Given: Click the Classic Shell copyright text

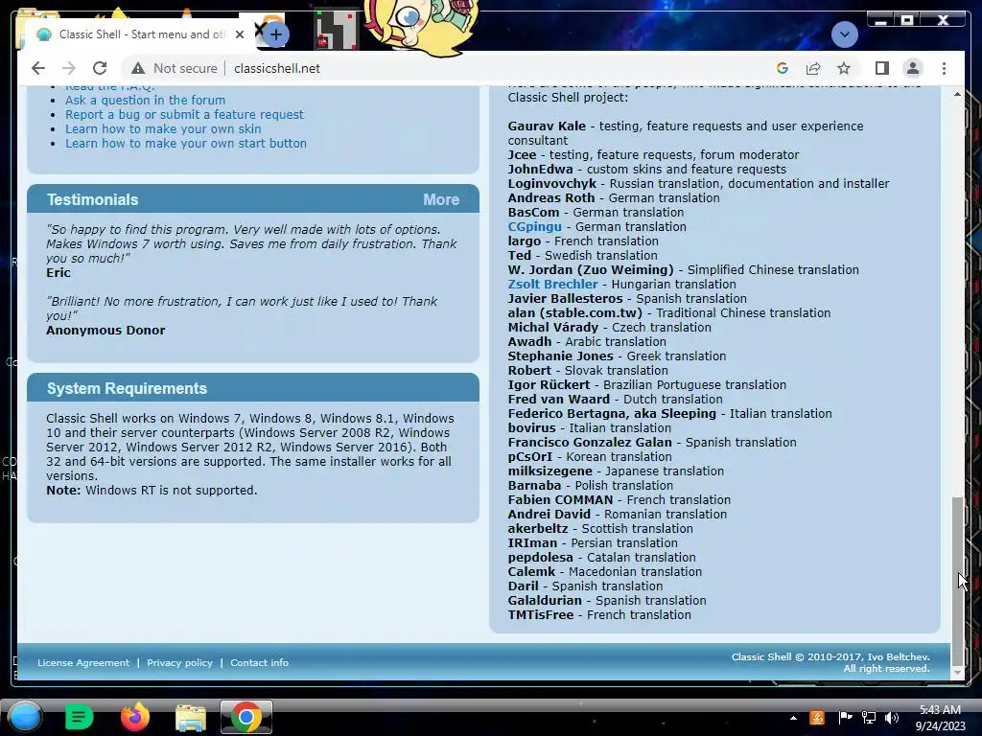Looking at the screenshot, I should 830,663.
